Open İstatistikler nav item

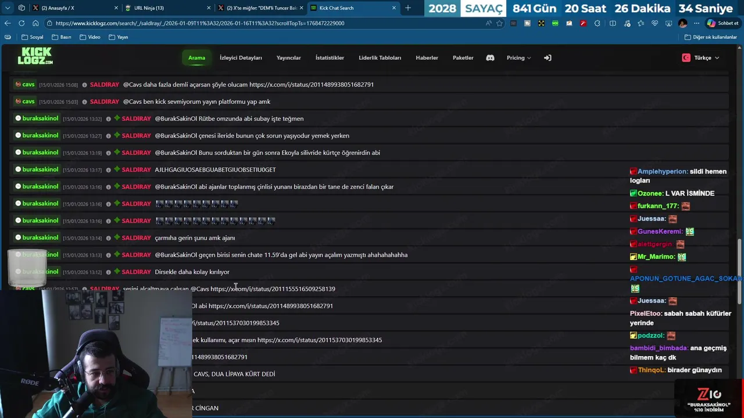(330, 57)
